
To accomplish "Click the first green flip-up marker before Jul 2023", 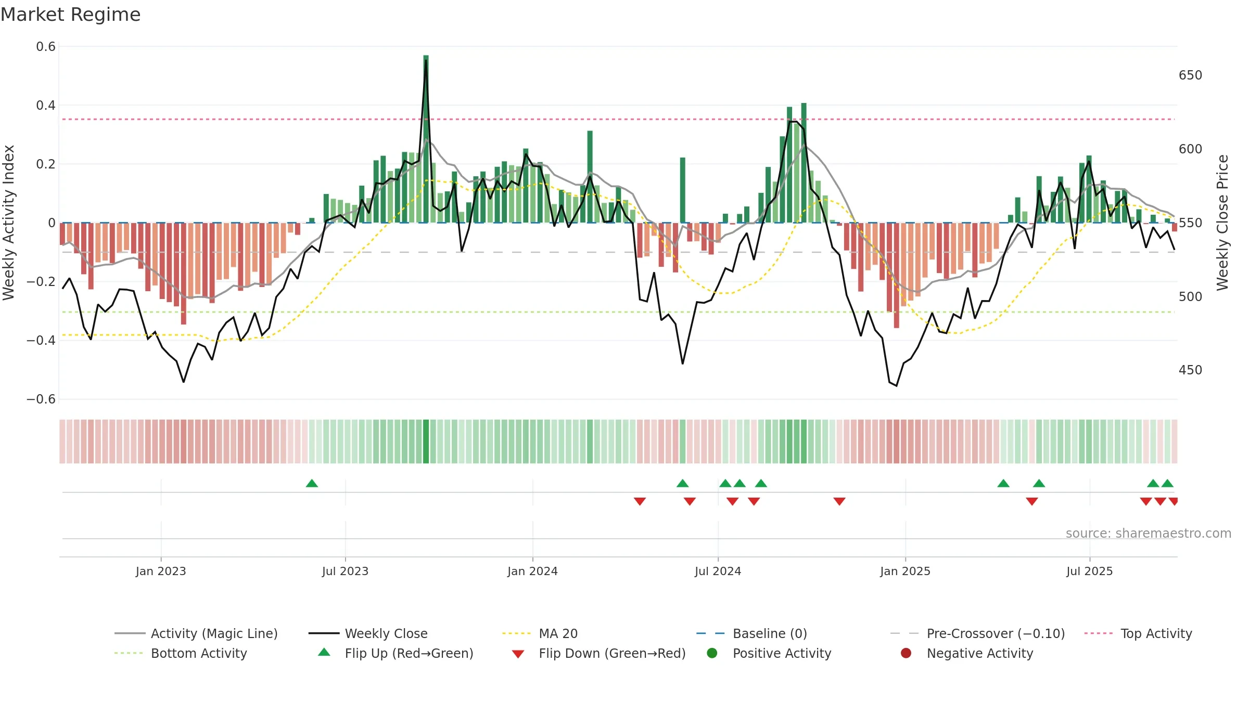I will coord(312,483).
